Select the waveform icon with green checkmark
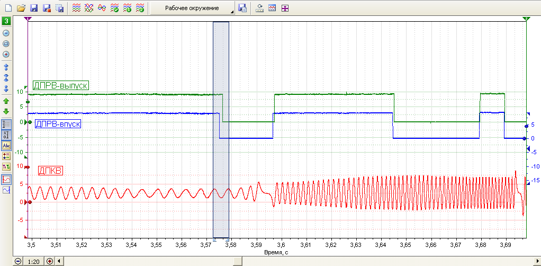This screenshot has width=541, height=266. pos(114,8)
